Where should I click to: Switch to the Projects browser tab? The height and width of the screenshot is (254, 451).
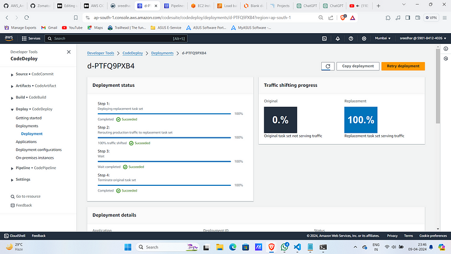pos(280,6)
